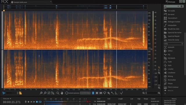Open the Normalize module
This screenshot has width=186, height=105.
click(170, 80)
